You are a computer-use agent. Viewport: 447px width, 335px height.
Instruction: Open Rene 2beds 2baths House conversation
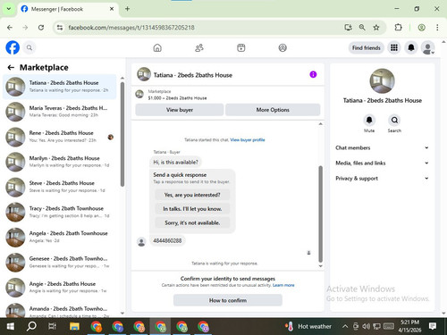coord(60,137)
